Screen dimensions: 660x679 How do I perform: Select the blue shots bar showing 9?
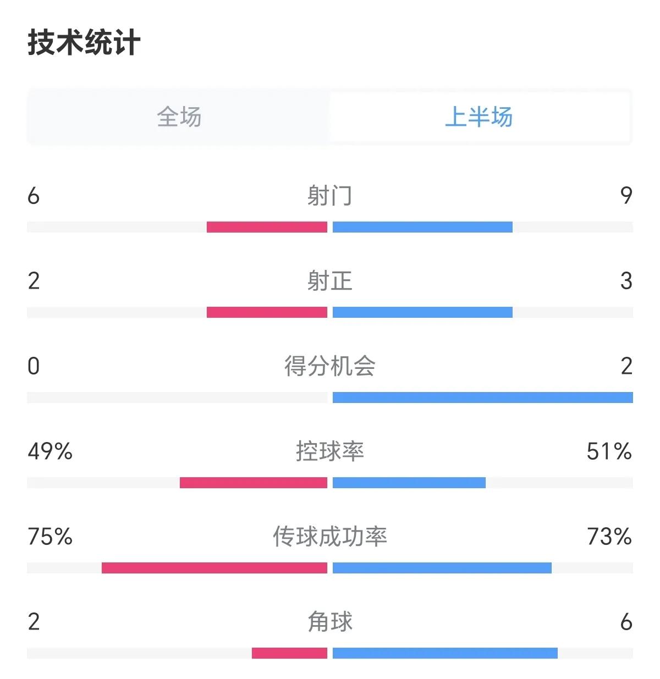pos(424,225)
